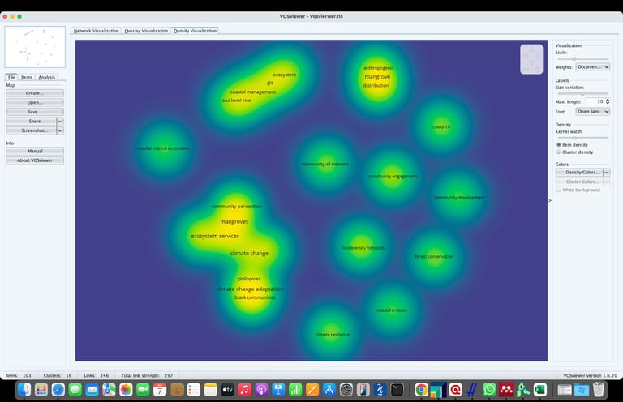This screenshot has width=623, height=402.
Task: Open the File tab in left panel
Action: click(11, 77)
